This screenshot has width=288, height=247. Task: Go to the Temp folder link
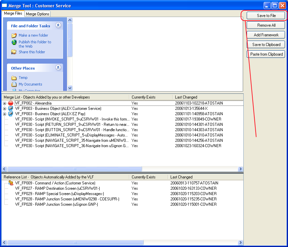(23, 78)
